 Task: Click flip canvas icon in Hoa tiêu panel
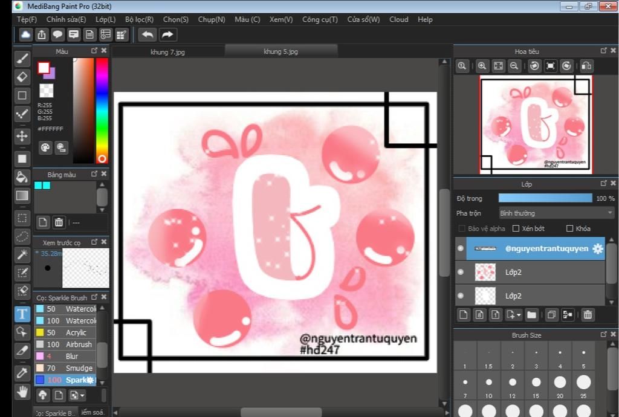(x=586, y=66)
